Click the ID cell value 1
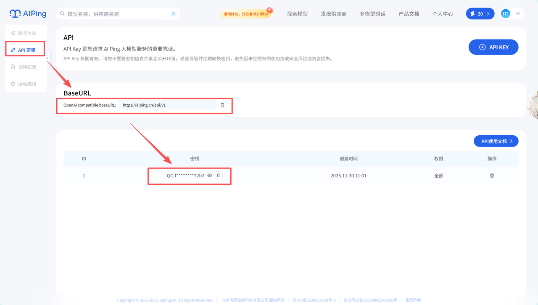The height and width of the screenshot is (305, 538). pos(84,176)
